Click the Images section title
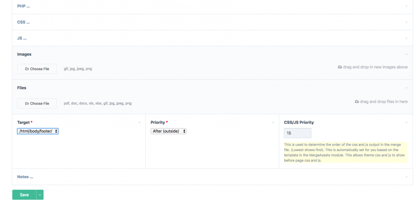 (x=24, y=54)
